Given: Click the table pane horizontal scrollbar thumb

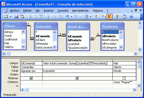Looking at the screenshot, I should click(8, 54).
